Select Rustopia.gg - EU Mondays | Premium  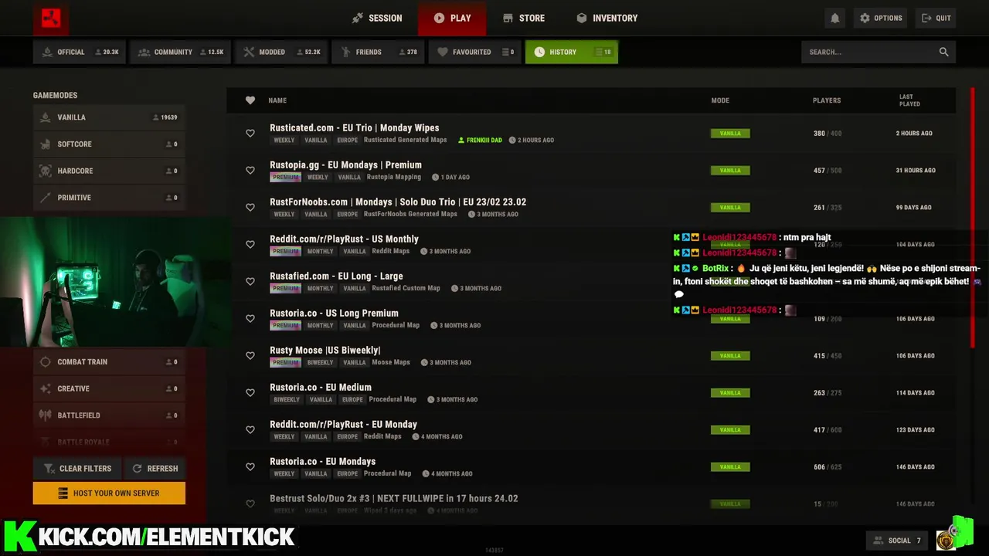(x=345, y=165)
